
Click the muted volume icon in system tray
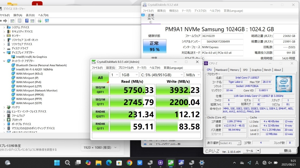pos(270,163)
